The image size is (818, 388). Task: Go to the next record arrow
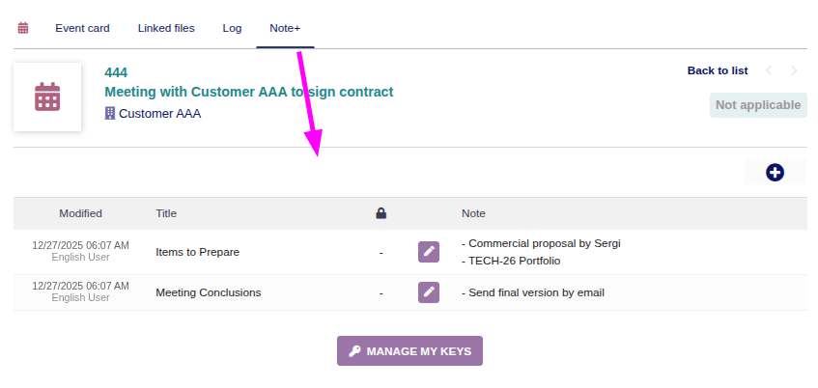(794, 70)
